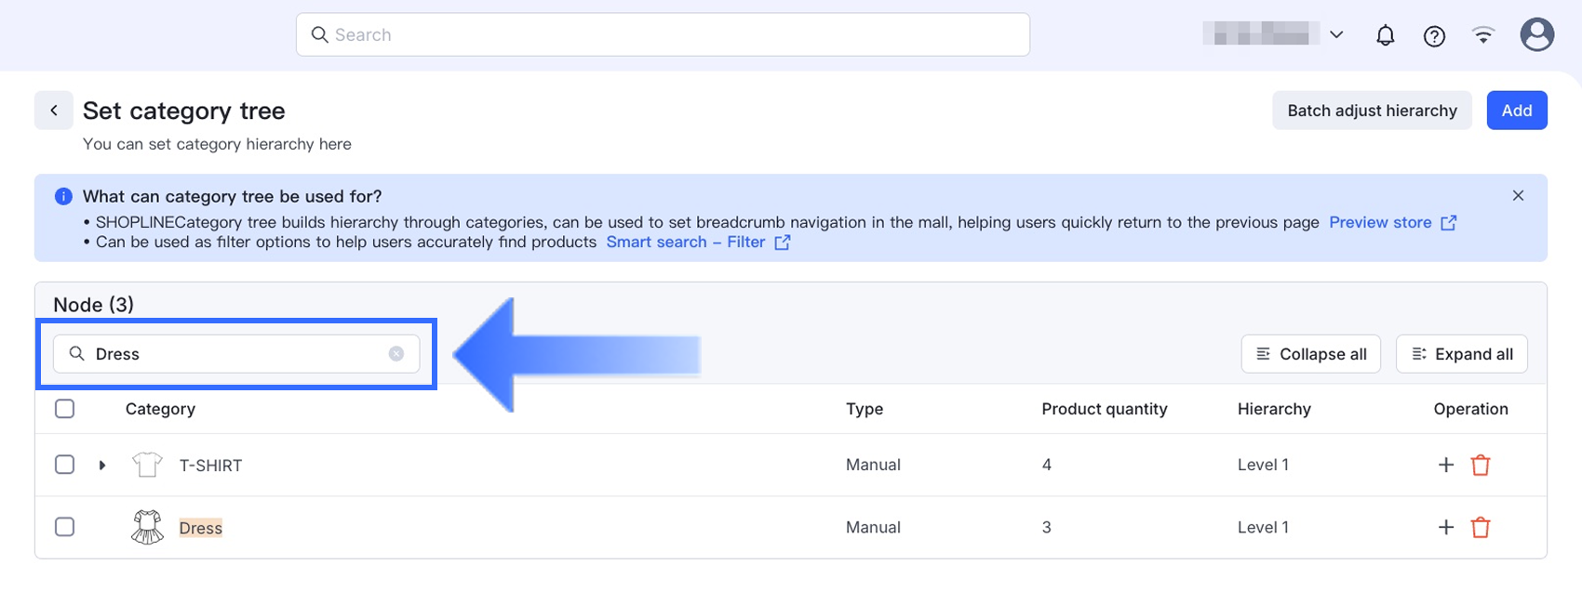Check the T-SHIRT row checkbox
The width and height of the screenshot is (1582, 604).
[65, 465]
